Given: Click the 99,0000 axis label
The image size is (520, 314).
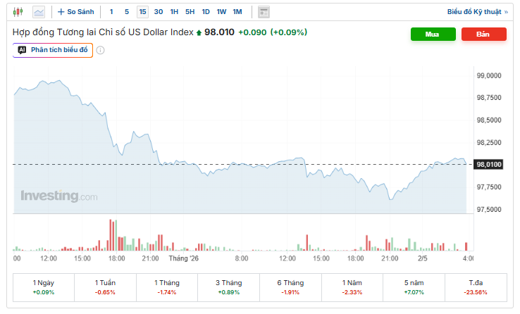Looking at the screenshot, I should (x=489, y=75).
